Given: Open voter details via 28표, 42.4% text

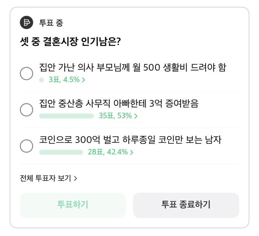Looking at the screenshot, I should pos(108,152).
